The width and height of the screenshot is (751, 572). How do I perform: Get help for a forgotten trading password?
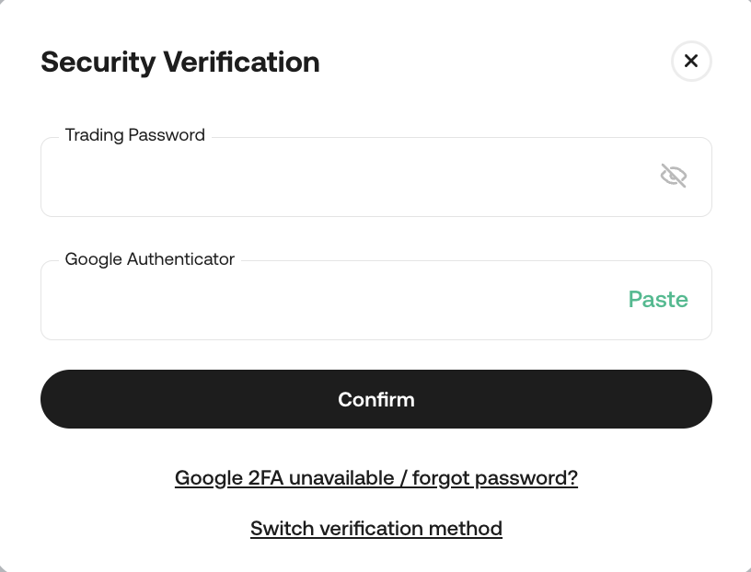[376, 478]
